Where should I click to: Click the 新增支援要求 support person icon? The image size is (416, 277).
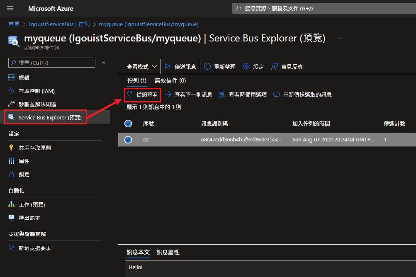(12, 248)
